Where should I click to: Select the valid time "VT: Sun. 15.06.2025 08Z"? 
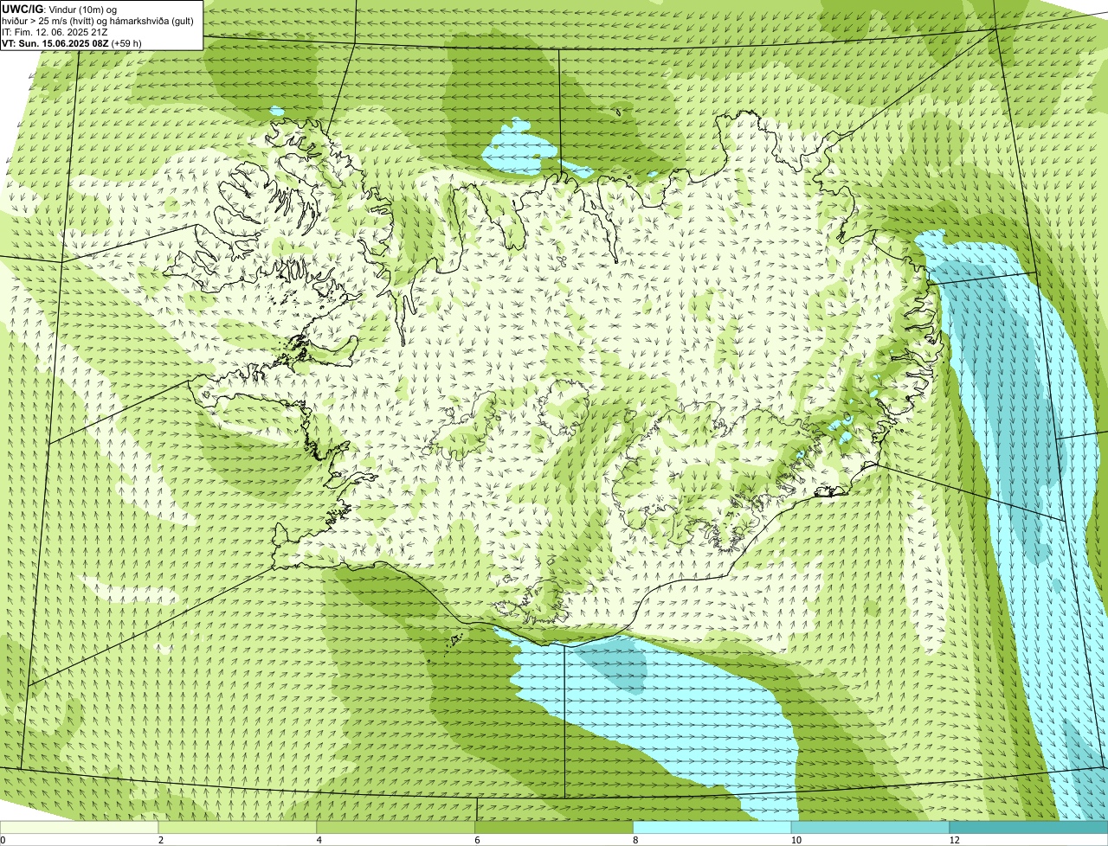[55, 42]
